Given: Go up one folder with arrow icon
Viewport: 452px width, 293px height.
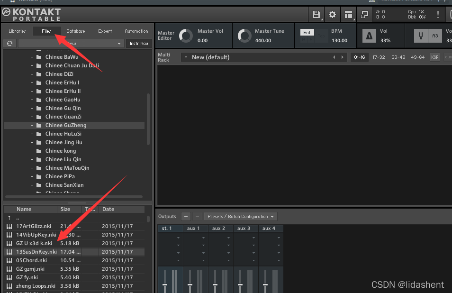Looking at the screenshot, I should point(9,218).
